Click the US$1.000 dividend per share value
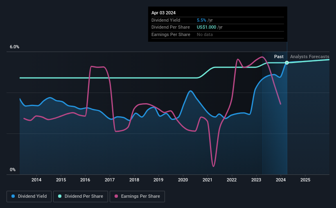The image size is (336, 208). click(206, 27)
